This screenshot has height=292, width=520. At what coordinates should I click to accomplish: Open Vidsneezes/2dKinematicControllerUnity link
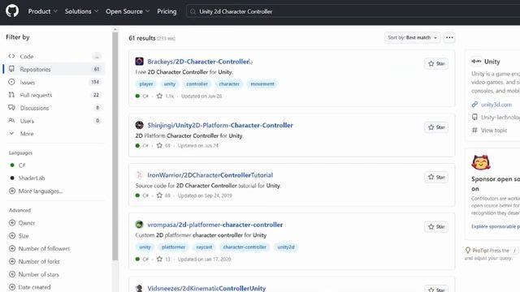(206, 289)
